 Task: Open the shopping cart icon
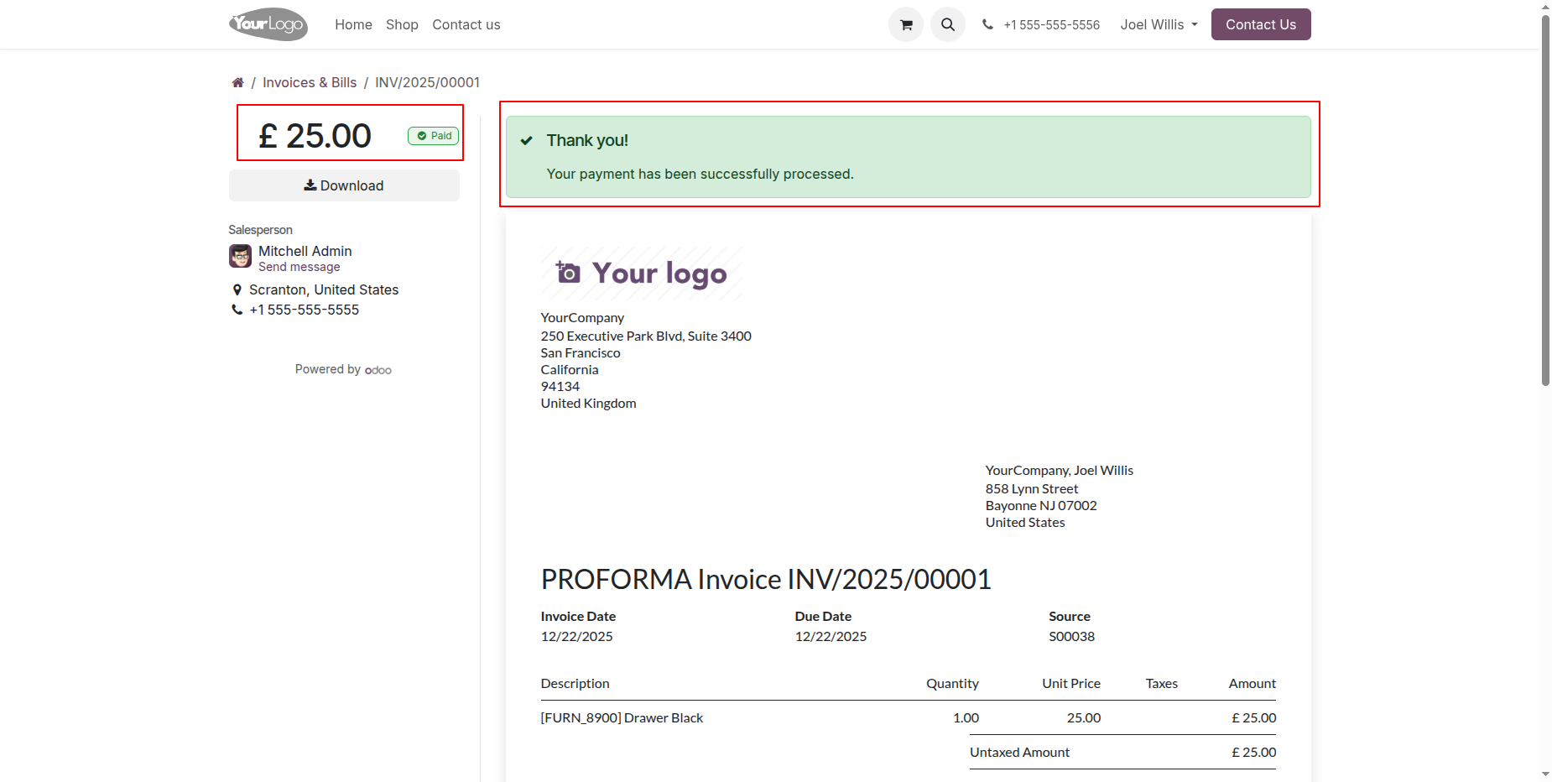(905, 25)
